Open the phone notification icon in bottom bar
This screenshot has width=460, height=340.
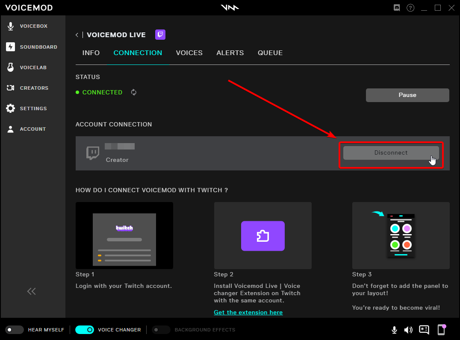(442, 329)
